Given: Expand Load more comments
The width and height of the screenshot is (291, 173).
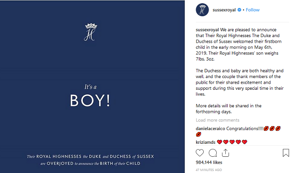Looking at the screenshot, I should point(218,120).
